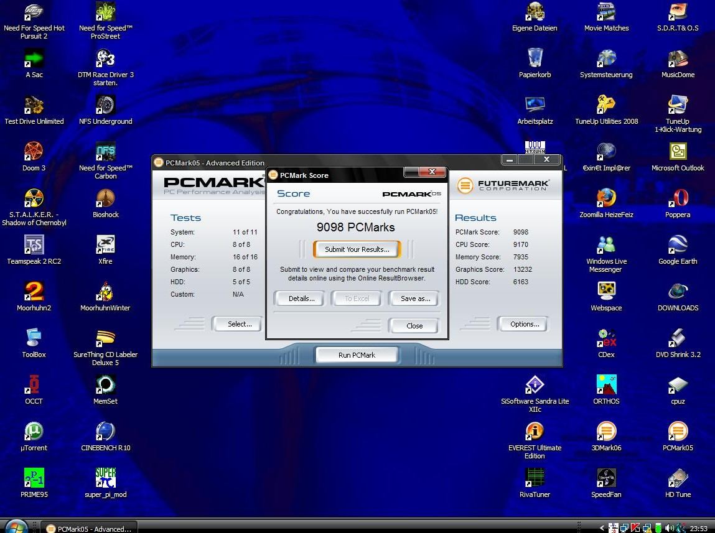Launch MoorhuhnWinter icon
715x533 pixels.
pyautogui.click(x=105, y=292)
